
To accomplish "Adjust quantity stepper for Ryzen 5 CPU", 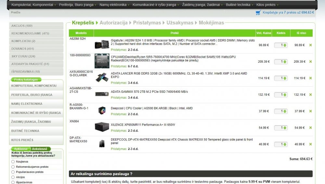I will [x=285, y=62].
